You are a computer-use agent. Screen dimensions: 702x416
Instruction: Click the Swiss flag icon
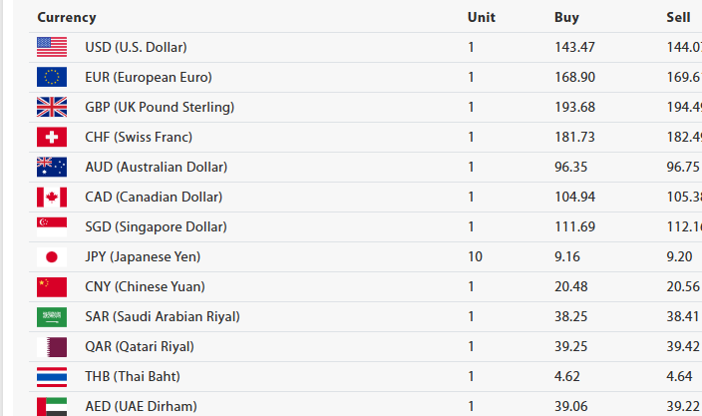coord(52,137)
